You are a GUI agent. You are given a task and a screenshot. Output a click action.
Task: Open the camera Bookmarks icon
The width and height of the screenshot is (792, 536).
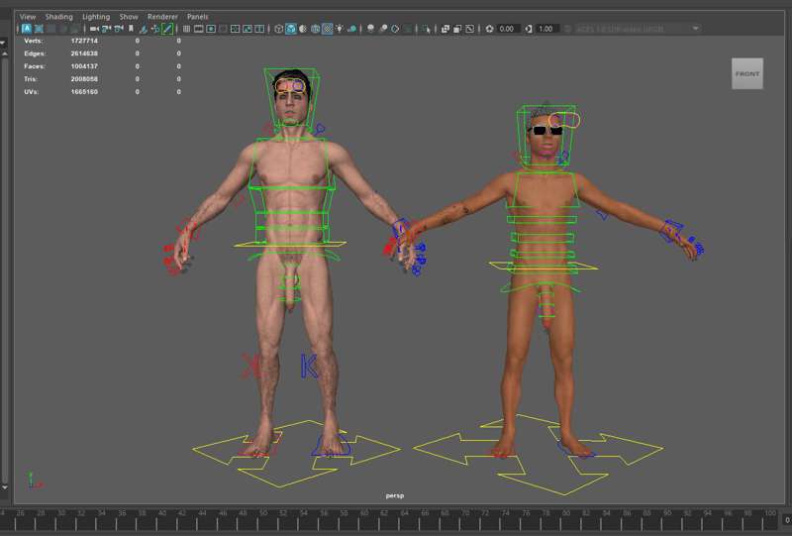131,29
